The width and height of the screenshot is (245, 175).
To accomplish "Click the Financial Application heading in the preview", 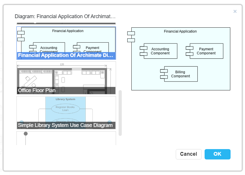I will (180, 31).
